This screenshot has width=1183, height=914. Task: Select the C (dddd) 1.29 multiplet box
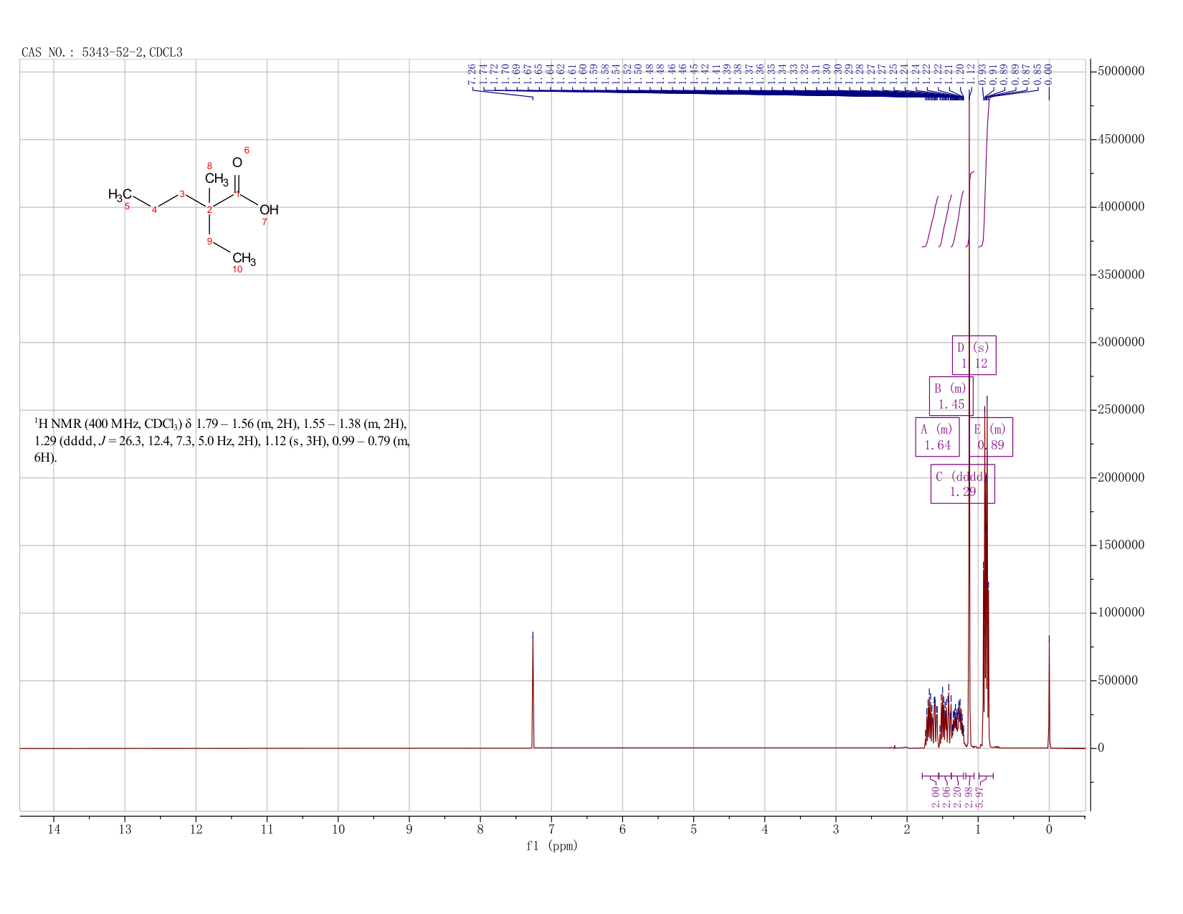tap(962, 484)
